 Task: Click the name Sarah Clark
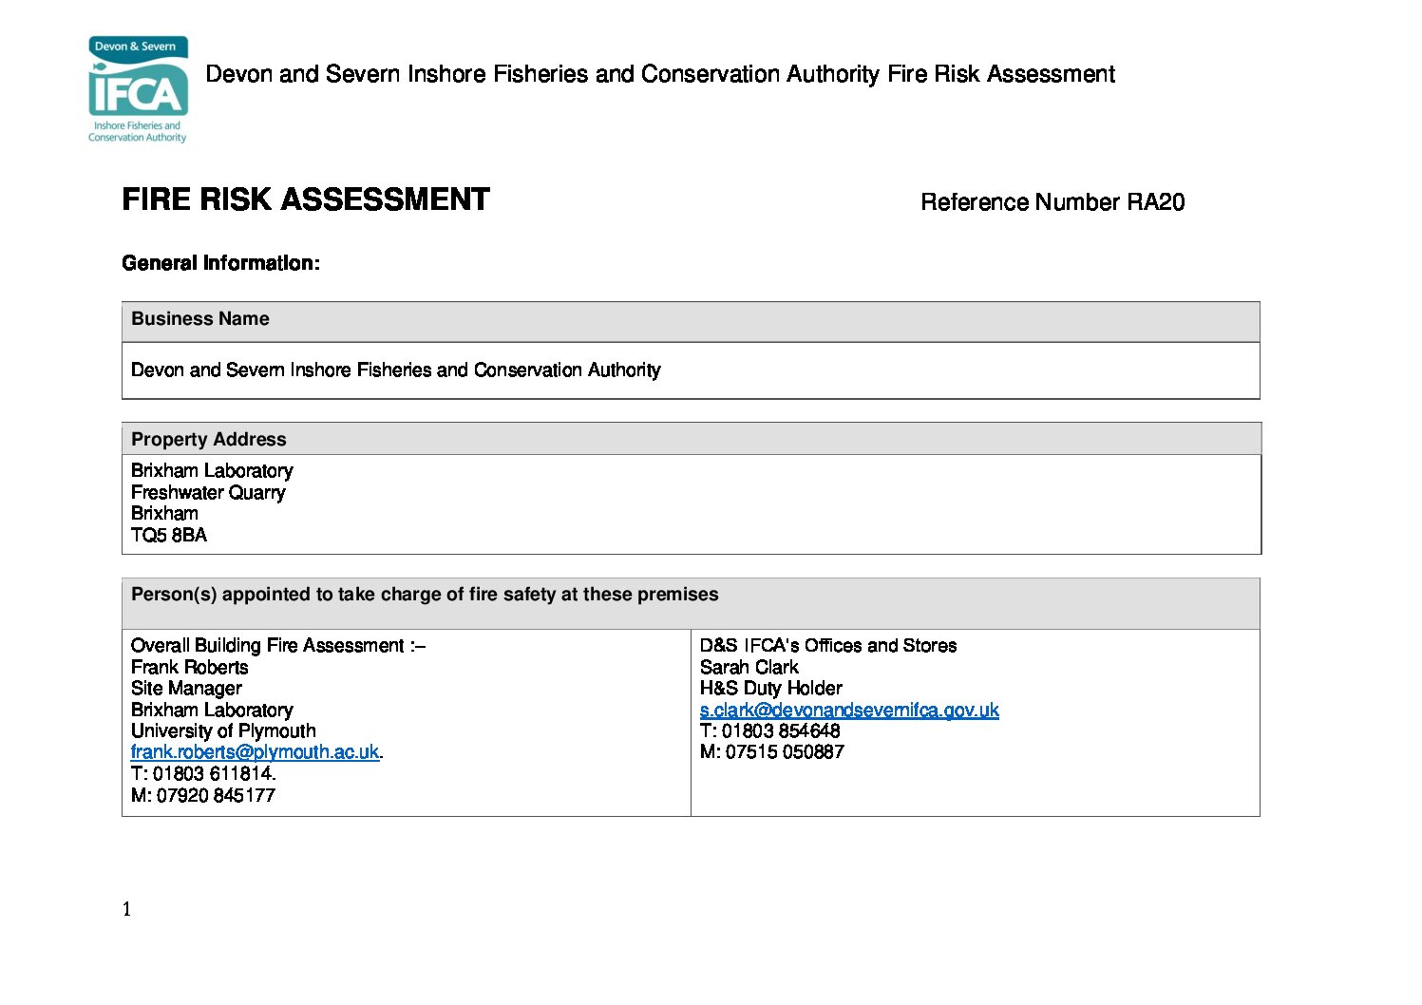(749, 667)
